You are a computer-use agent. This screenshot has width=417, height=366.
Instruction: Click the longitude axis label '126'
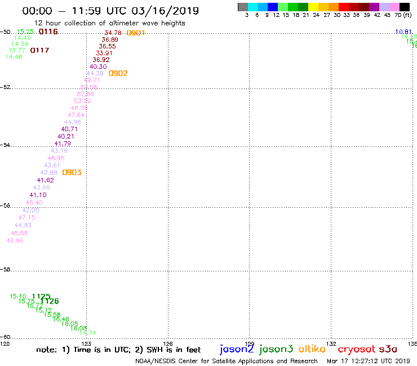pyautogui.click(x=168, y=343)
